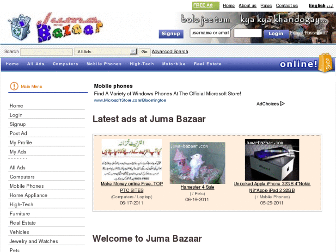Select All Ads in the blue navbar

(x=36, y=64)
